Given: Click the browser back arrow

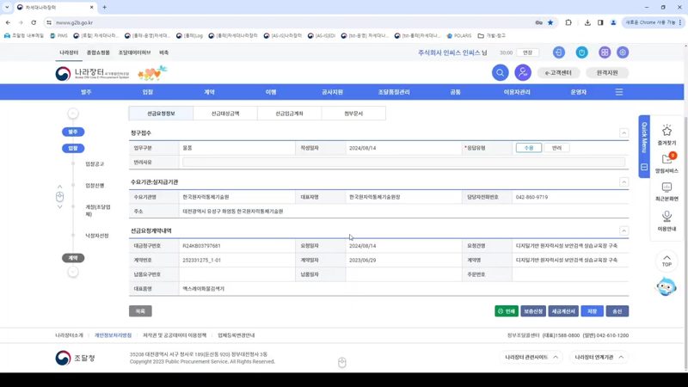Looking at the screenshot, I should 8,22.
